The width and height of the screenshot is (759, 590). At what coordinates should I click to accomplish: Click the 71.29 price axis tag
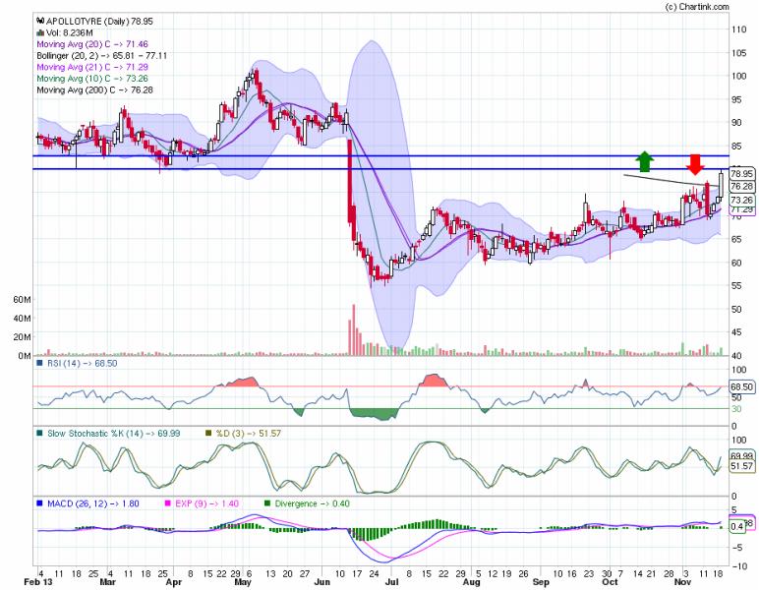pyautogui.click(x=741, y=209)
